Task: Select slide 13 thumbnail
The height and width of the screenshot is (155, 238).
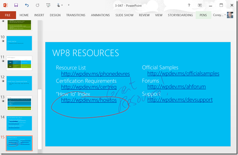Action: coord(19,103)
